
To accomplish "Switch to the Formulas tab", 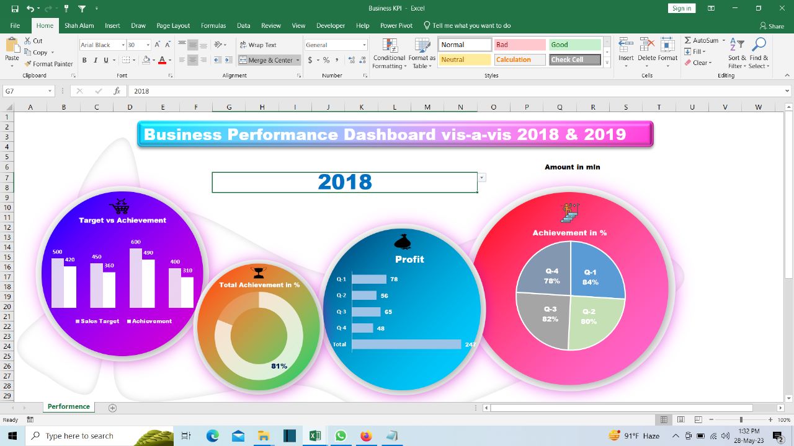I will point(213,25).
